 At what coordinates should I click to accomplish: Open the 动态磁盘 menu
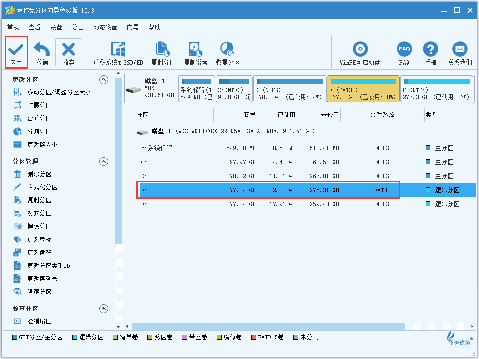point(105,28)
